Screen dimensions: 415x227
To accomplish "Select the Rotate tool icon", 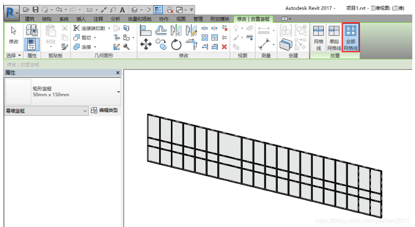I will tap(176, 44).
